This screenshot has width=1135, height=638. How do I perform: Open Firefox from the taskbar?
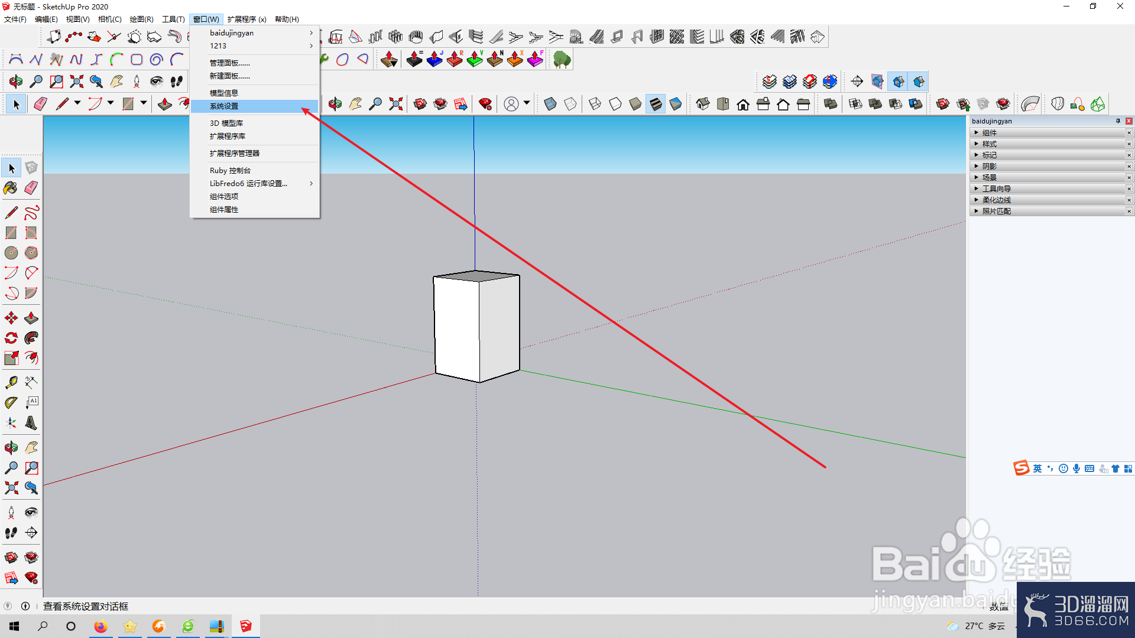coord(100,626)
